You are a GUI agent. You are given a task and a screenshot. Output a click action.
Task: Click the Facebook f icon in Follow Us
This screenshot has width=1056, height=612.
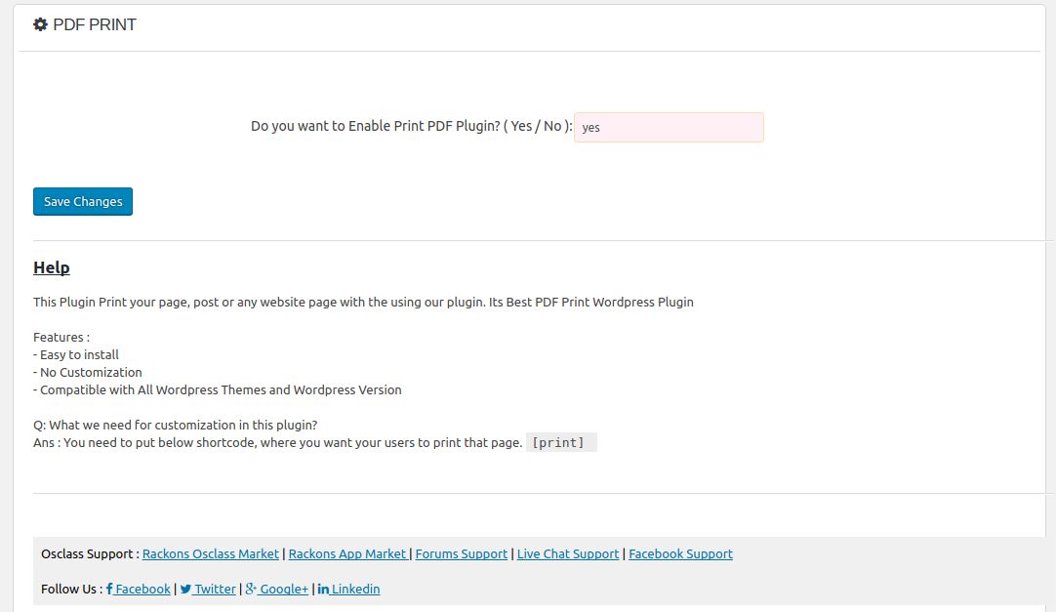point(109,590)
